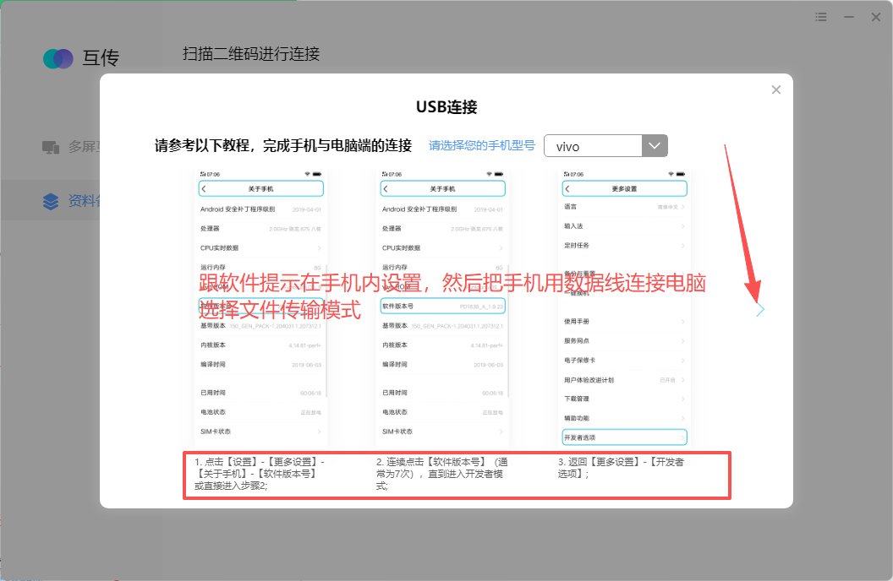
Task: Minimize the 互传 main window
Action: [848, 17]
